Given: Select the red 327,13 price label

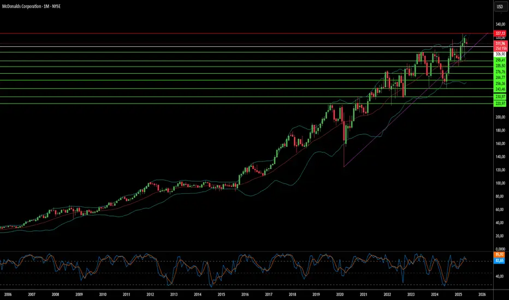Looking at the screenshot, I should click(499, 33).
